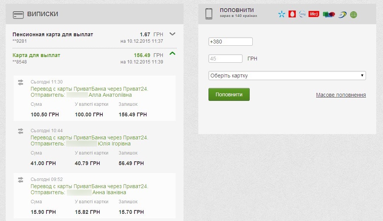Click the +380 phone number field
This screenshot has width=383, height=221.
[x=230, y=42]
